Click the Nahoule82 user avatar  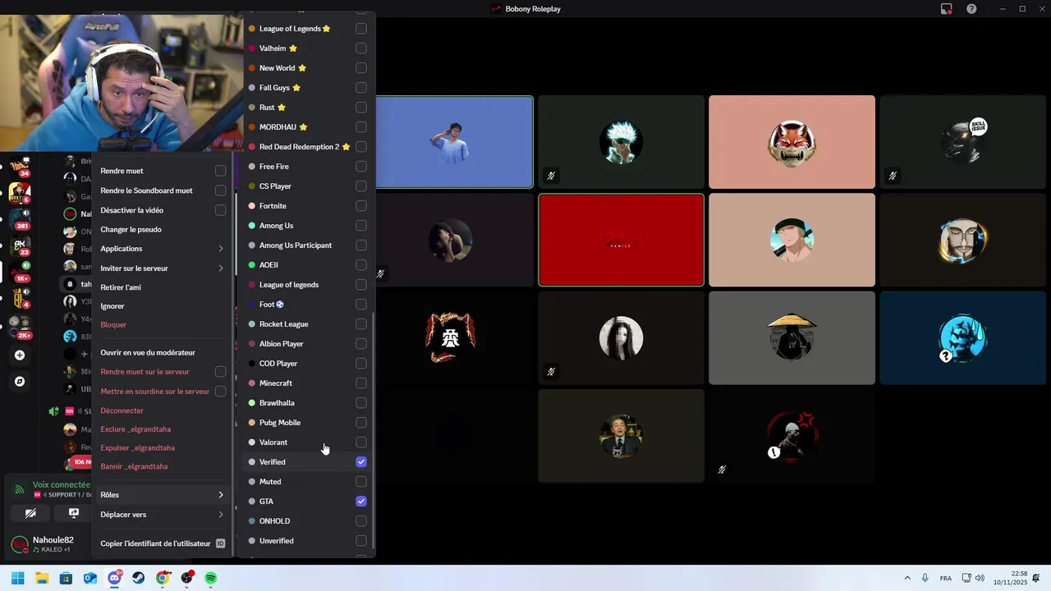19,544
